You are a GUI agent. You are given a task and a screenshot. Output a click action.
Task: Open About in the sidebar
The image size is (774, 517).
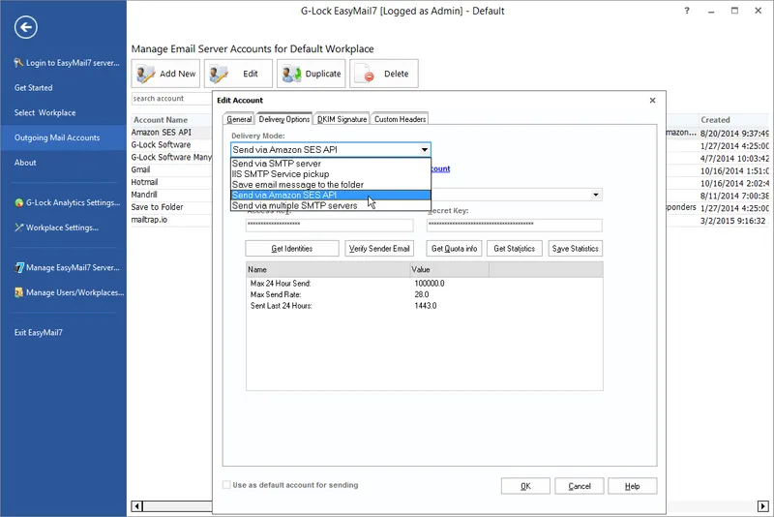coord(25,163)
